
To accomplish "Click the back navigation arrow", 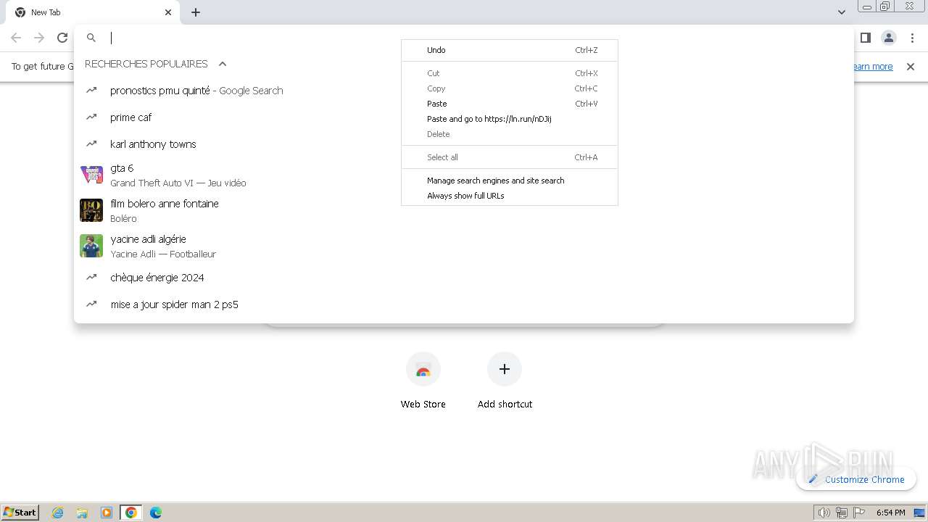I will [16, 38].
